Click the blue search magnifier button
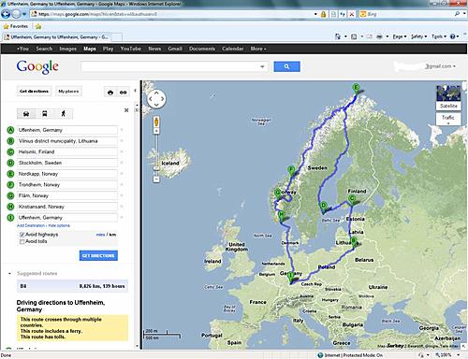 [x=286, y=66]
